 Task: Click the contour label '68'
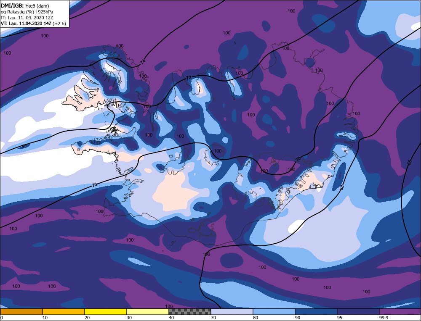tap(342, 188)
